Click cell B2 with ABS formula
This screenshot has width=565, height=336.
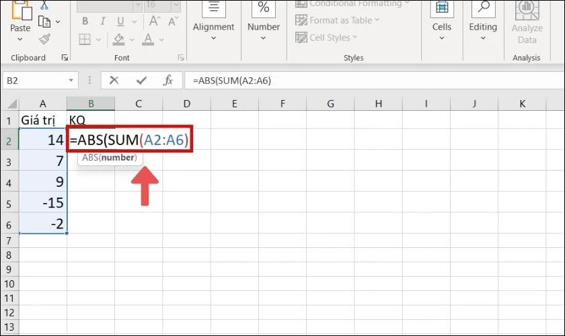[x=129, y=139]
